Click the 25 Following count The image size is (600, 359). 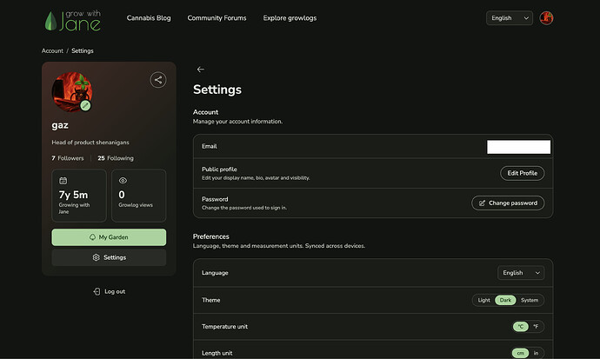(116, 158)
